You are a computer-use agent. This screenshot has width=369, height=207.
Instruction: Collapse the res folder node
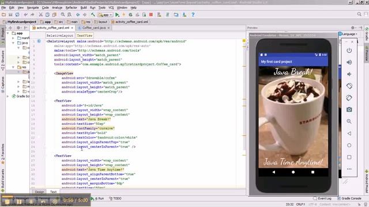tap(13, 67)
